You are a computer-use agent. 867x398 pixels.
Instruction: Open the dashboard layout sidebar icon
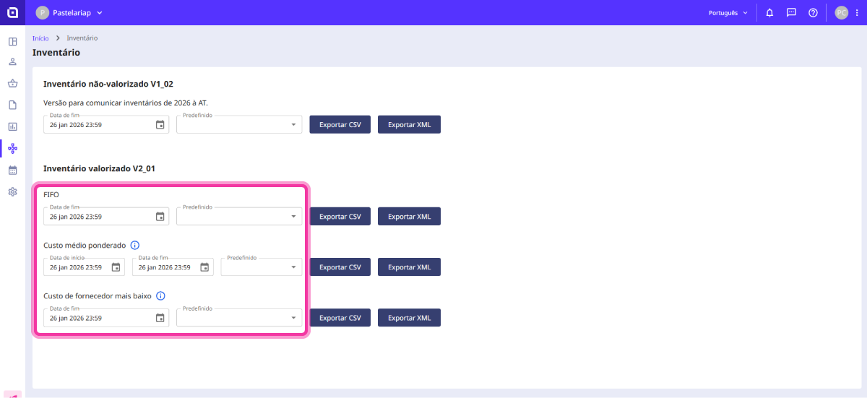(12, 41)
